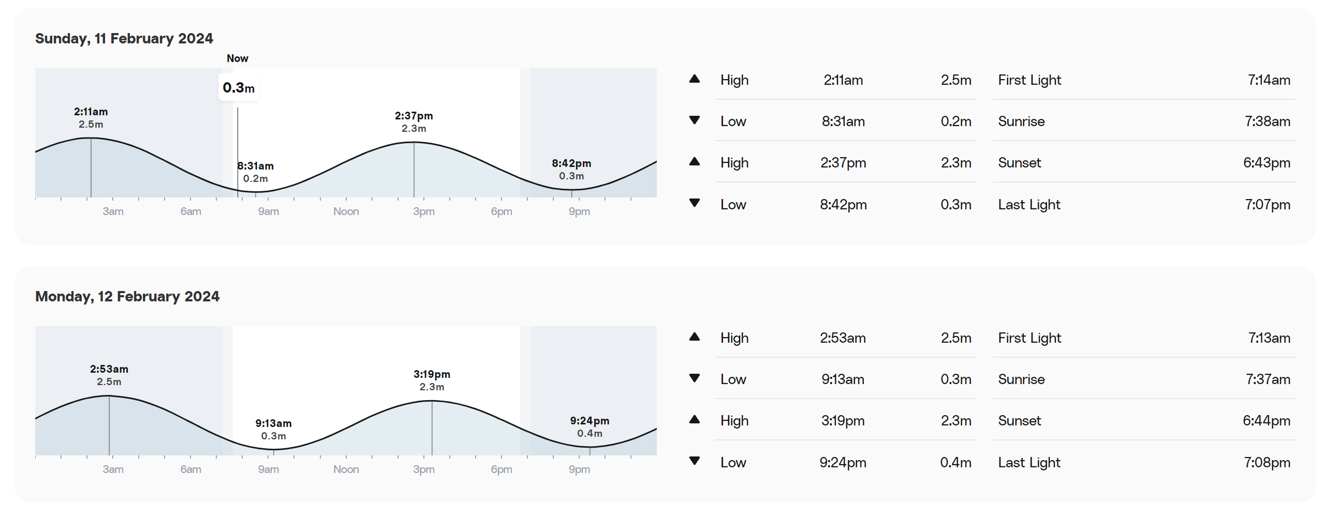Click the Now 0.3m tide tooltip
The height and width of the screenshot is (519, 1326).
tap(239, 87)
